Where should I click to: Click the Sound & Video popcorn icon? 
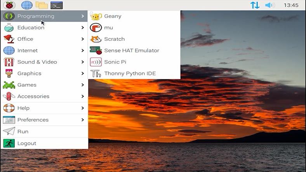click(x=9, y=62)
